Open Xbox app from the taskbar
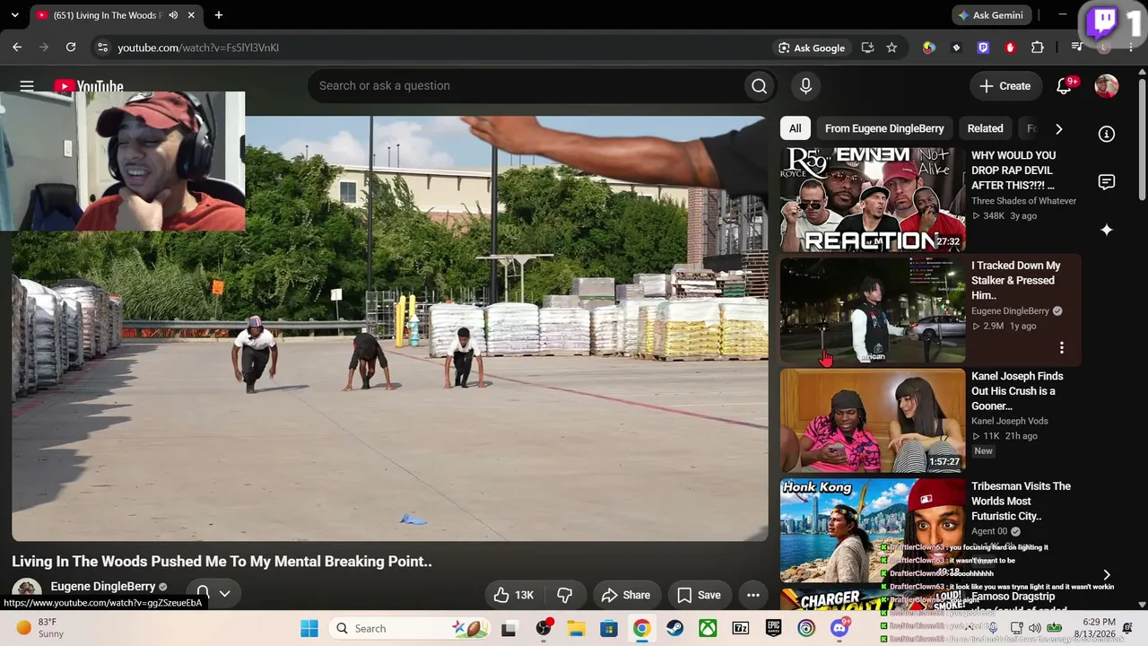 click(x=708, y=628)
